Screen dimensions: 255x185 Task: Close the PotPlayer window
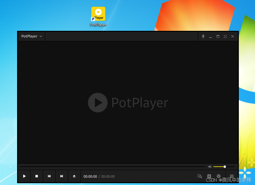point(233,36)
